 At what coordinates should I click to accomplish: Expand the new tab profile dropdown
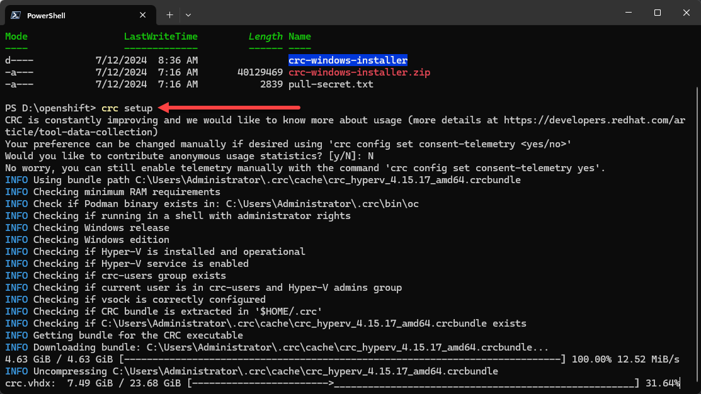pyautogui.click(x=188, y=14)
